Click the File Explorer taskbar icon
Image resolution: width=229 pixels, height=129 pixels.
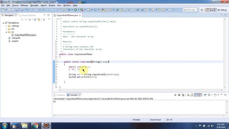tap(25, 126)
